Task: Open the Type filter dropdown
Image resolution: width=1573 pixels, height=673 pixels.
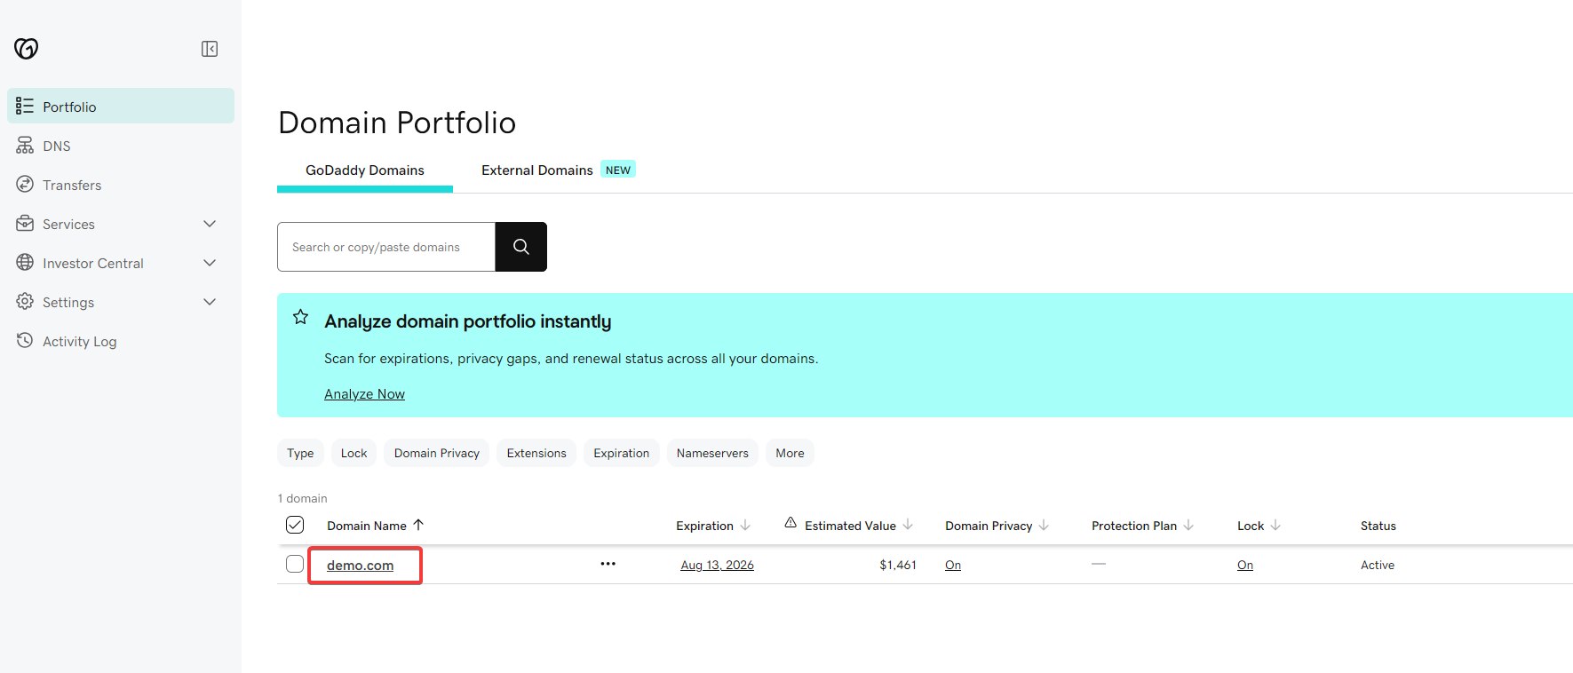Action: [300, 453]
